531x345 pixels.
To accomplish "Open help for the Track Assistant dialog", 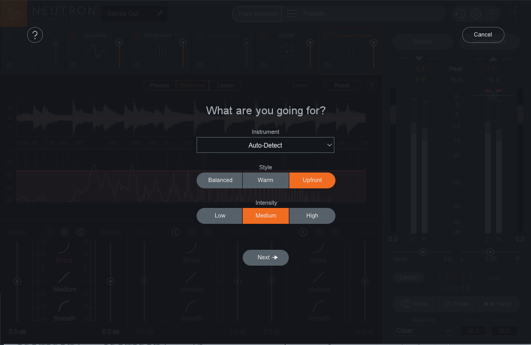I will pos(35,35).
